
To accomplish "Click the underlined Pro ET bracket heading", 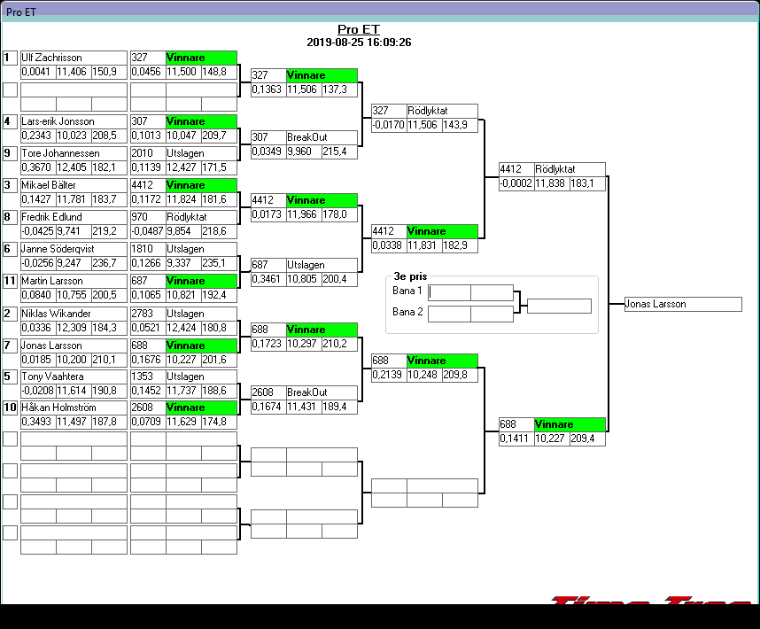I will tap(359, 29).
